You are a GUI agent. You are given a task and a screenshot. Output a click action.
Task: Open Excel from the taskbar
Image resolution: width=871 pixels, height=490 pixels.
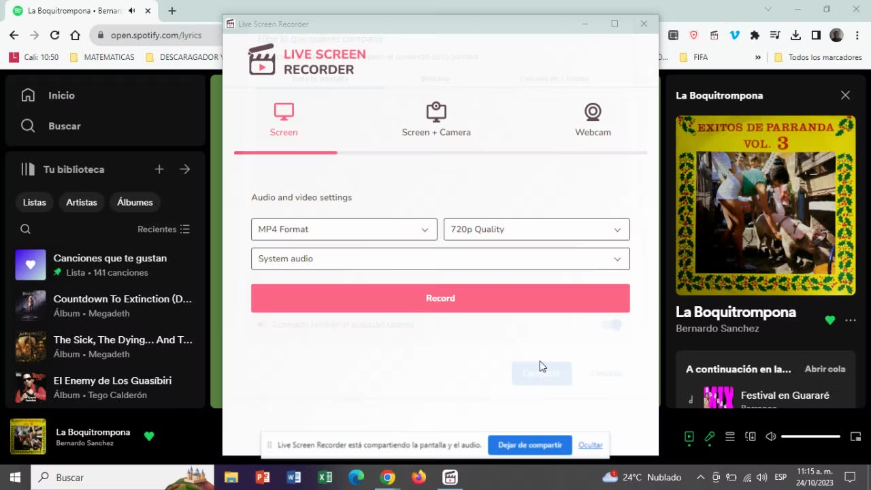(x=325, y=478)
